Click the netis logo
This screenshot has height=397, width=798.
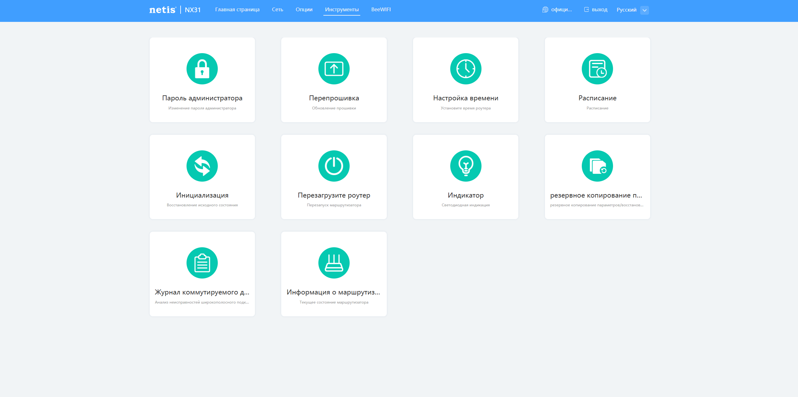(162, 10)
